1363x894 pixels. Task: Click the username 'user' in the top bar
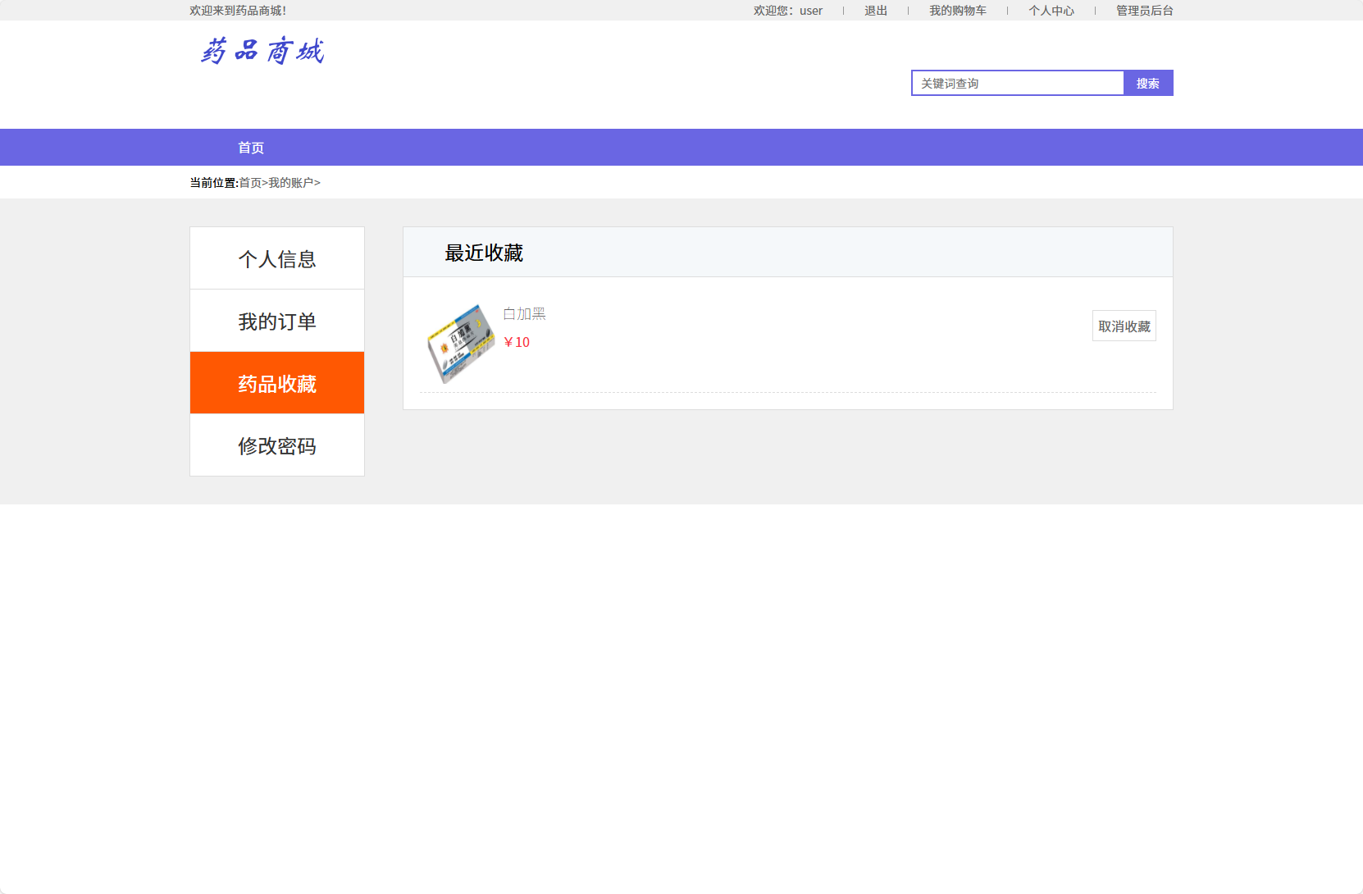point(810,11)
